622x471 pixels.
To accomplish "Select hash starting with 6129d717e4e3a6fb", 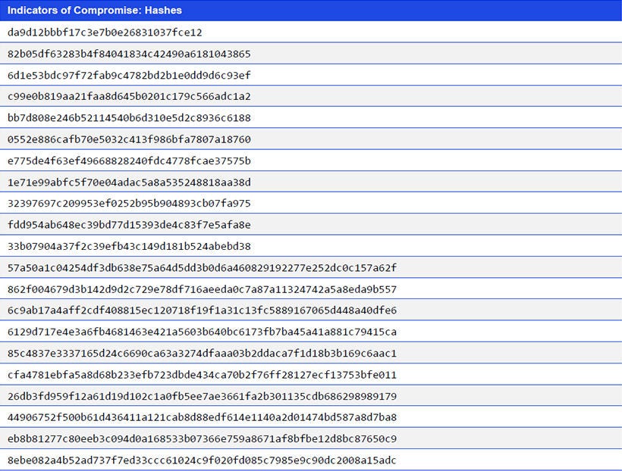I will 202,332.
